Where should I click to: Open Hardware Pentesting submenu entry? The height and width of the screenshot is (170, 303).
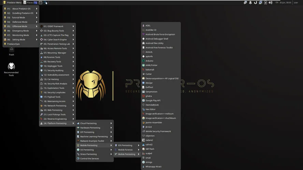pyautogui.click(x=95, y=128)
